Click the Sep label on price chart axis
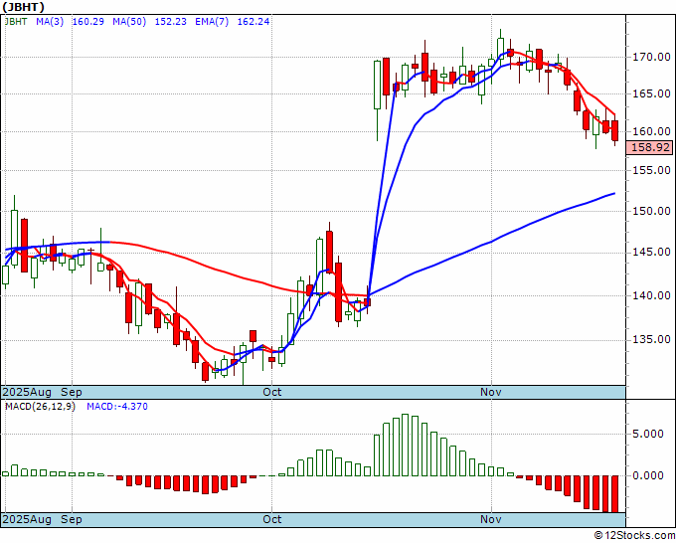Screen dimensions: 676x543 coord(72,392)
